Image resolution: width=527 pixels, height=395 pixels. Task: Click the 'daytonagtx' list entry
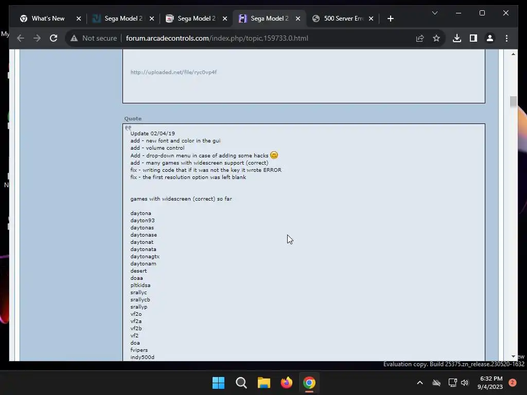point(145,256)
